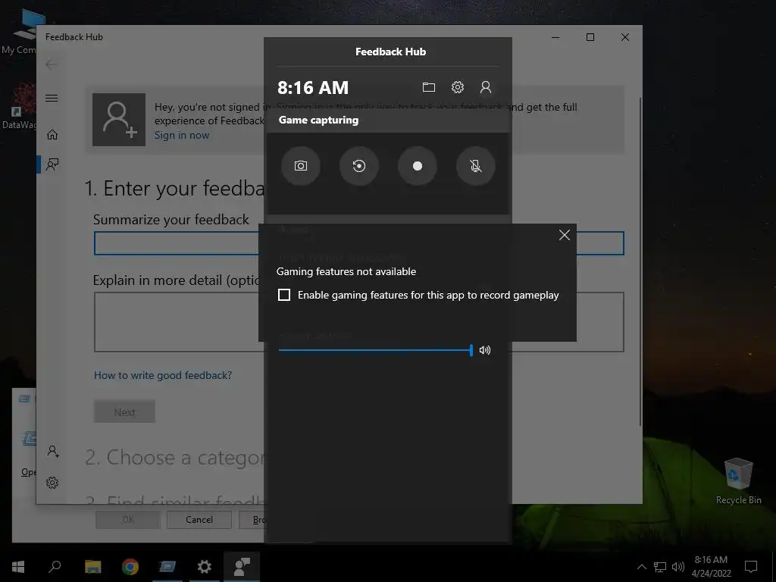
Task: Click the Feedback Hub window scrollbar
Action: [640, 262]
